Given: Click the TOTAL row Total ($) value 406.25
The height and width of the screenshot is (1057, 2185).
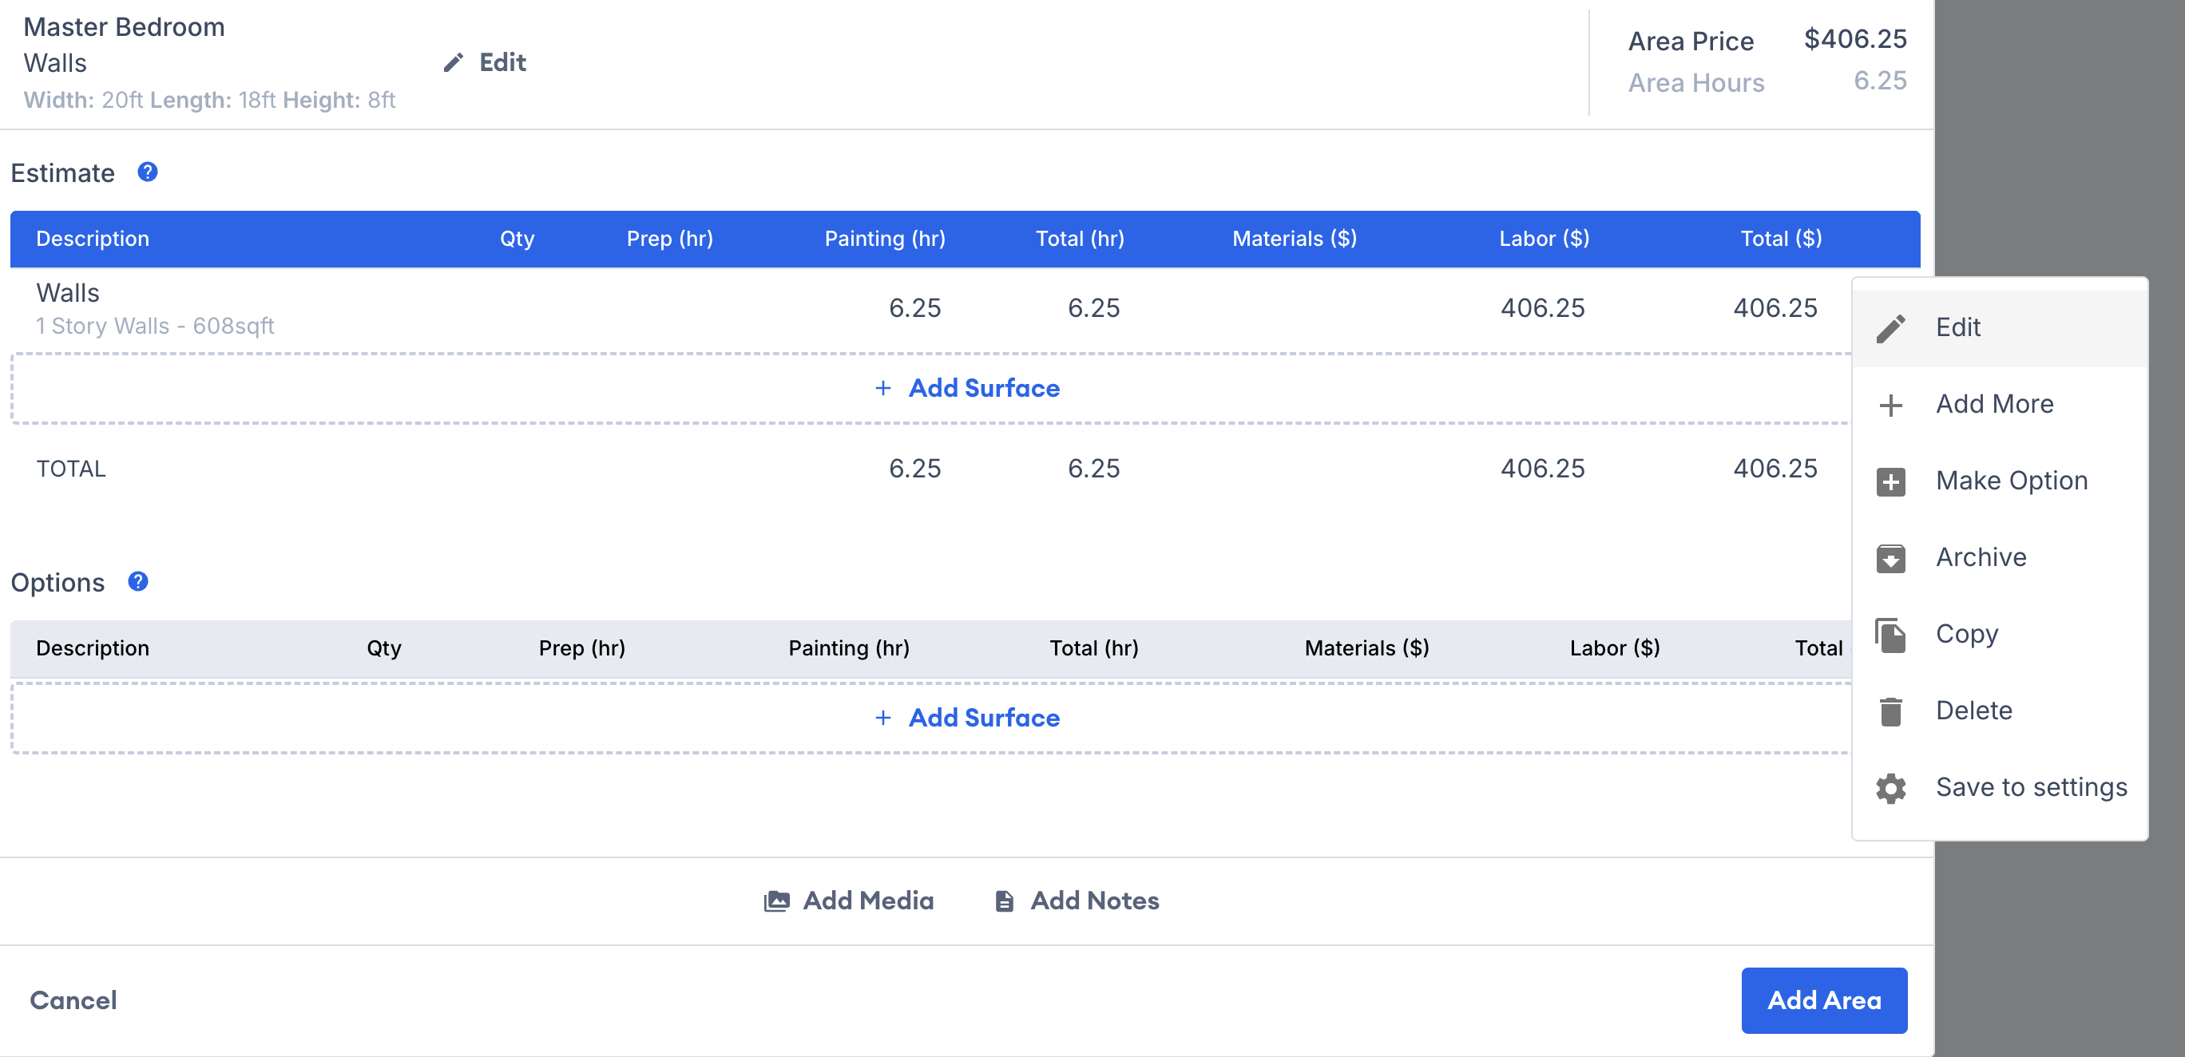Looking at the screenshot, I should [1775, 469].
